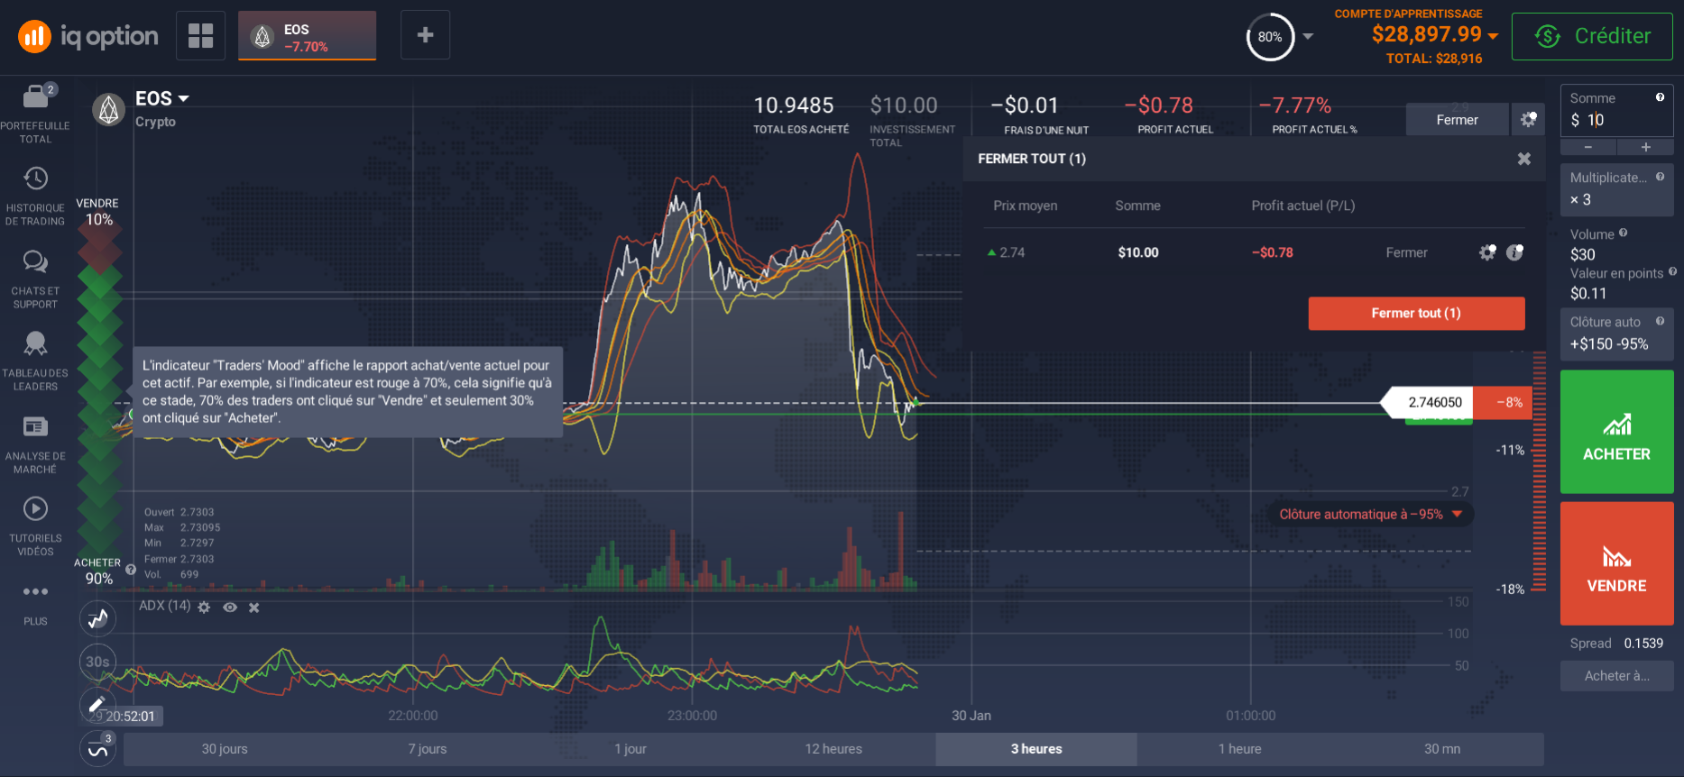Viewport: 1684px width, 777px height.
Task: Click the 20:52:01 time label
Action: coord(130,717)
